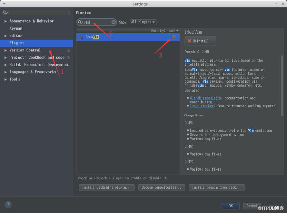Expand the Version Control section
The image size is (287, 213).
click(x=5, y=50)
